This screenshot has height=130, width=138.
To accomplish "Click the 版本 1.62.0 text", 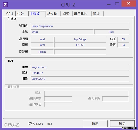I will 36,124.
